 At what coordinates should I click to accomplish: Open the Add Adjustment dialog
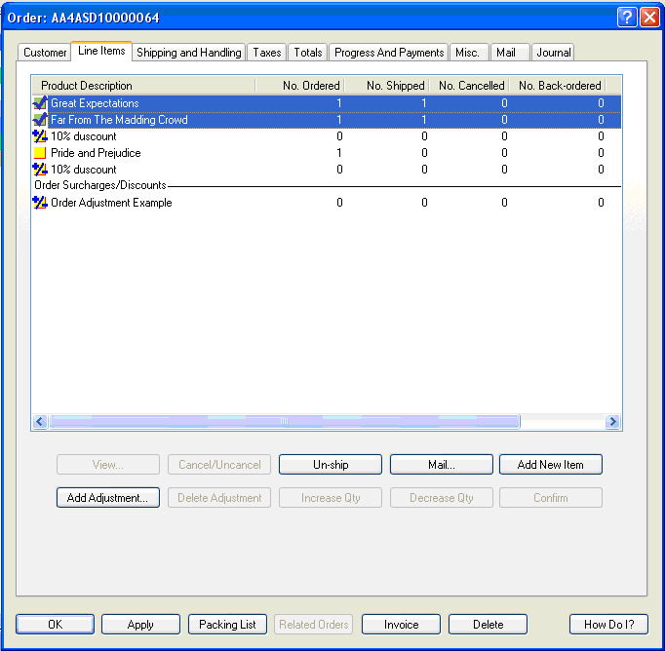click(106, 498)
